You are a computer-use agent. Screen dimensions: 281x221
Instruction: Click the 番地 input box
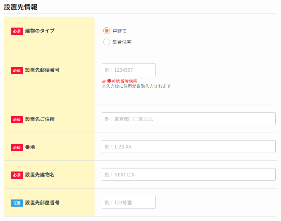tap(188, 147)
